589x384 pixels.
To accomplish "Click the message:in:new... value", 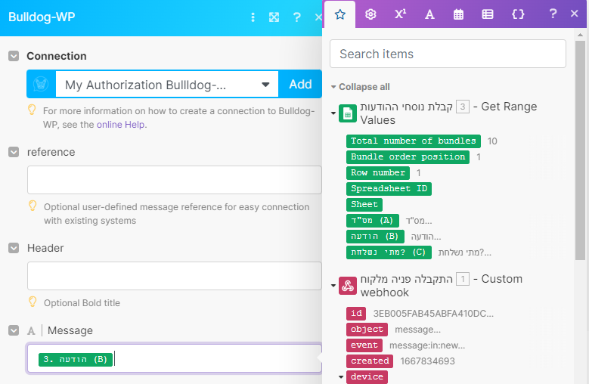I will coord(427,345).
